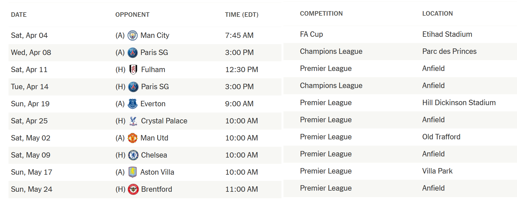Screen dimensions: 517x204
Task: Click the Man City club crest
Action: pos(133,36)
